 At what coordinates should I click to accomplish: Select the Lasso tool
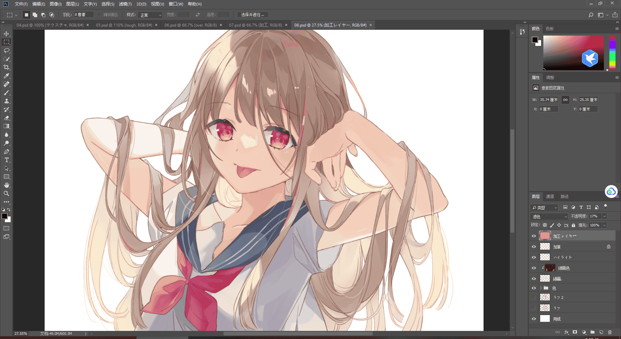coord(6,50)
